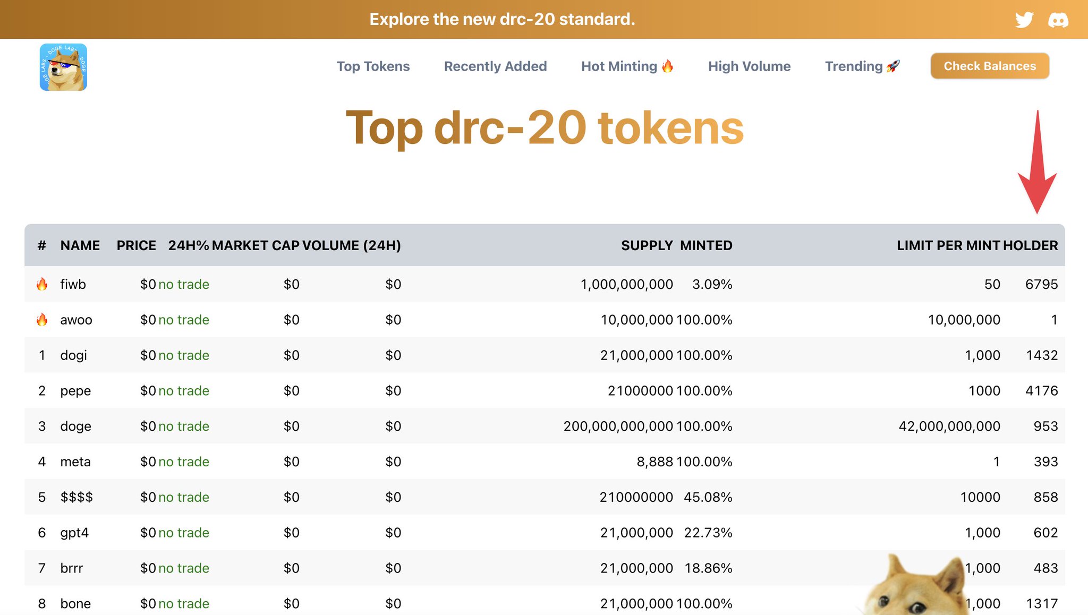The image size is (1088, 615).
Task: Click the pepe token name
Action: point(75,390)
